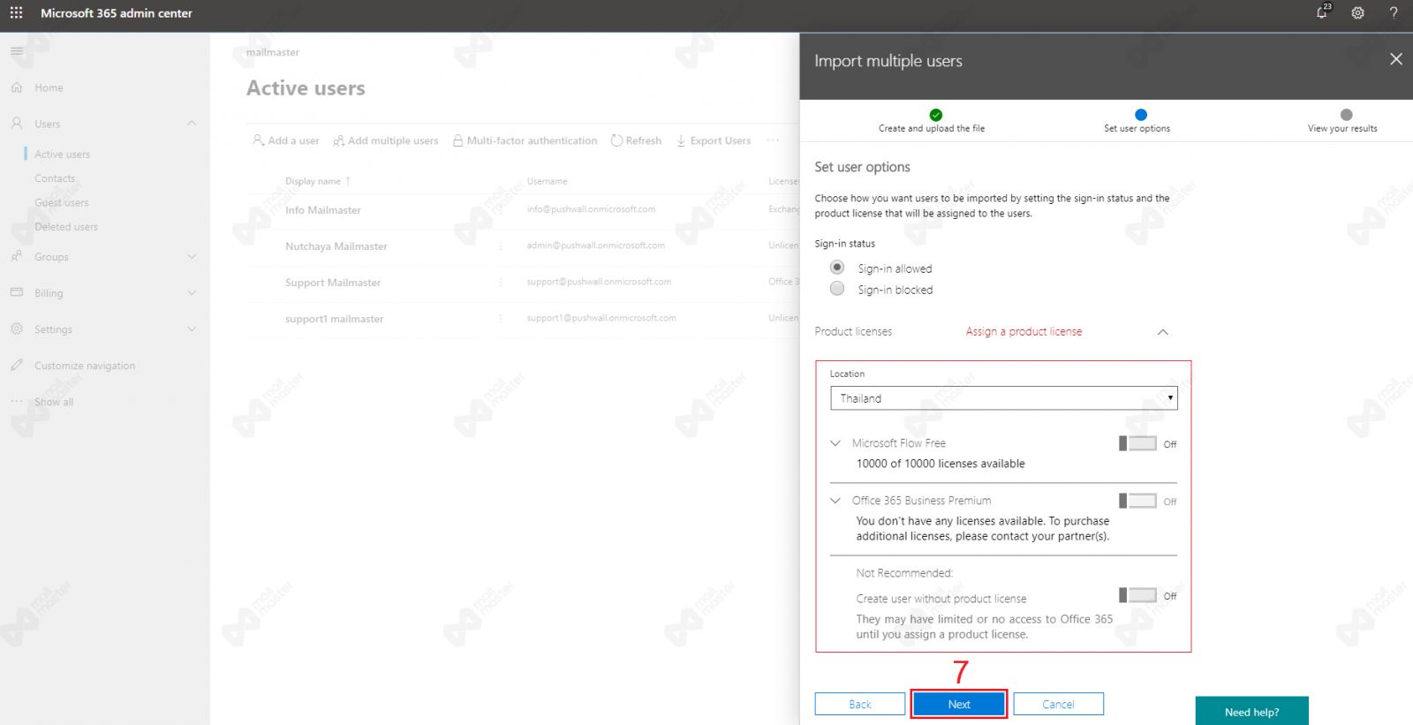1413x725 pixels.
Task: Go to Active users in sidebar
Action: point(62,154)
